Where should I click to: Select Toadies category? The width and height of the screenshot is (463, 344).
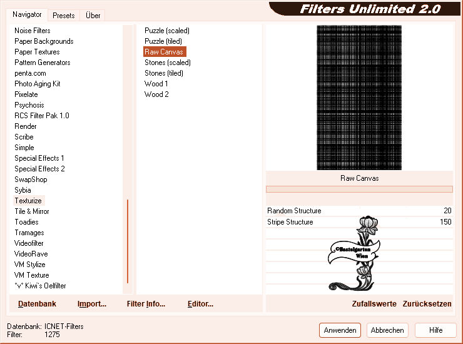[26, 222]
